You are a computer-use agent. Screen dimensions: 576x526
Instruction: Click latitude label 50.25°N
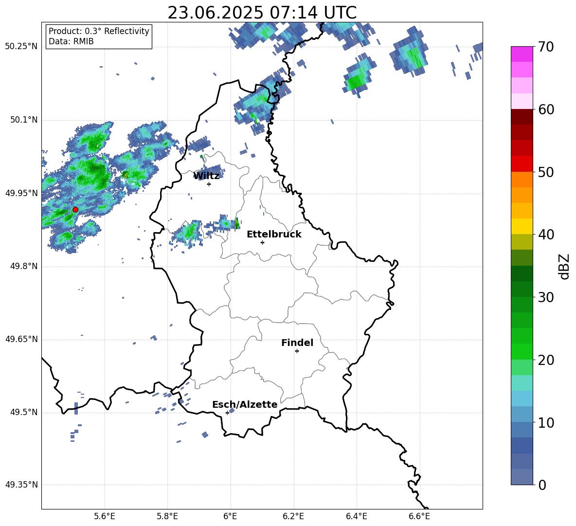coord(21,47)
